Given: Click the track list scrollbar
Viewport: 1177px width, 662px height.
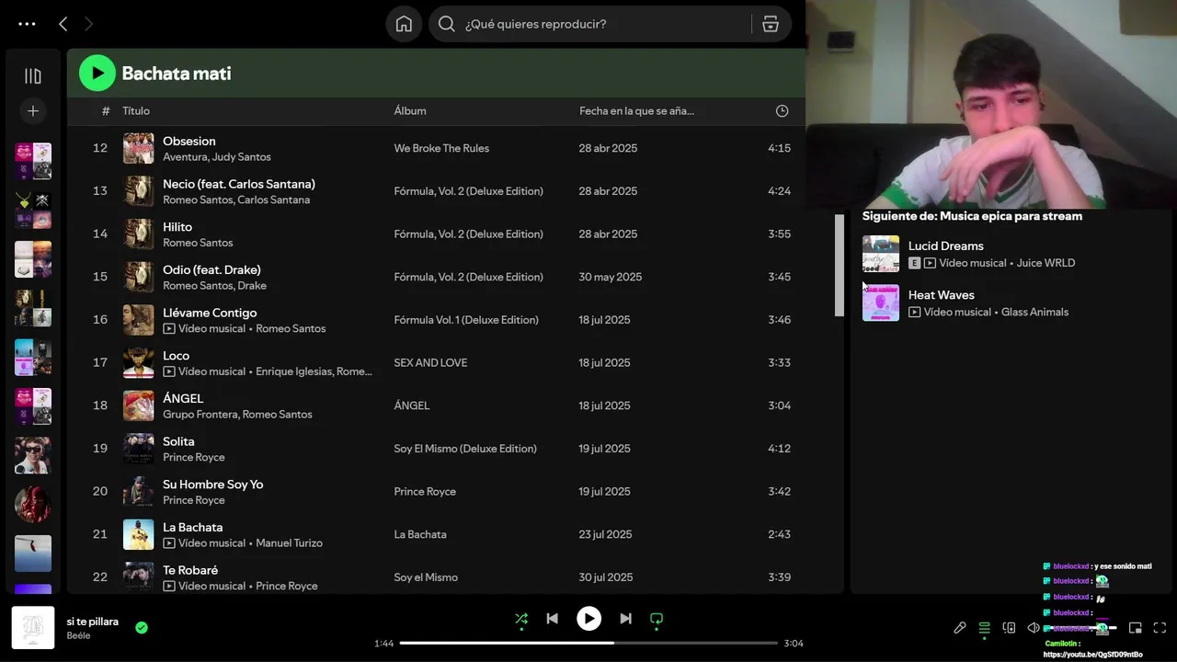Looking at the screenshot, I should pos(839,265).
